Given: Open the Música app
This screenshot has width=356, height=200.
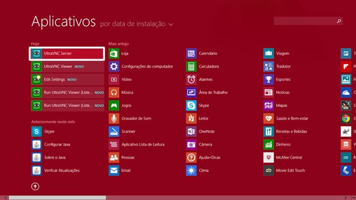Looking at the screenshot, I should coord(121,92).
